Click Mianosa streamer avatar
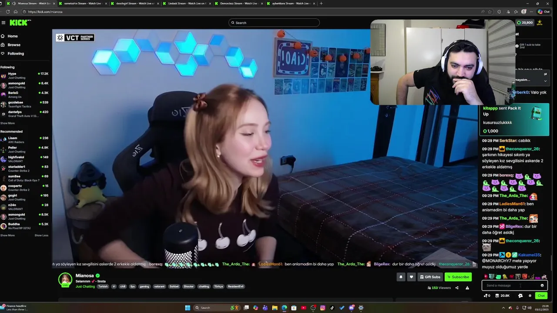Viewport: 557px width, 313px height. 65,280
